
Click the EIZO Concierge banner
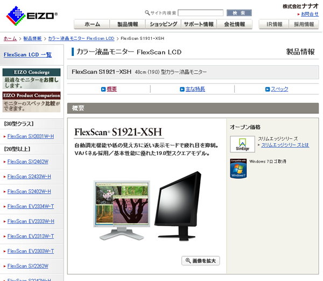pos(31,79)
